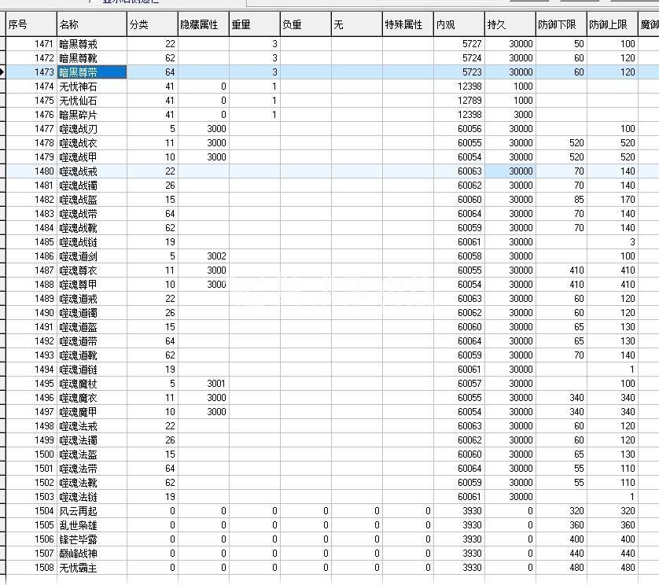659x585 pixels.
Task: Click the 隐藏属性 value 3002
Action: 204,256
